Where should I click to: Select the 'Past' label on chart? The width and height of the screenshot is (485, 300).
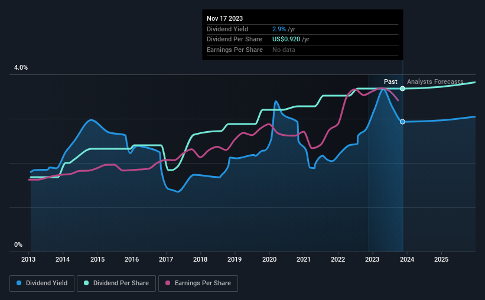tap(390, 81)
